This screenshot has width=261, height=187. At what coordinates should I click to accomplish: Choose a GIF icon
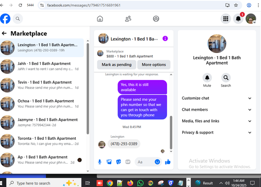tap(128, 162)
